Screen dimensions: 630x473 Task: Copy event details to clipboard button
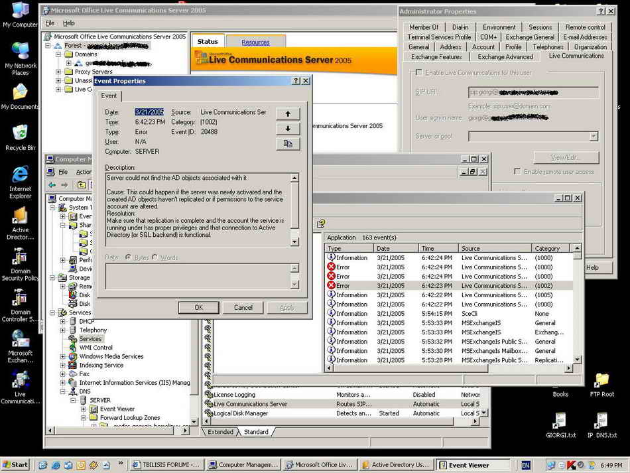[x=288, y=143]
